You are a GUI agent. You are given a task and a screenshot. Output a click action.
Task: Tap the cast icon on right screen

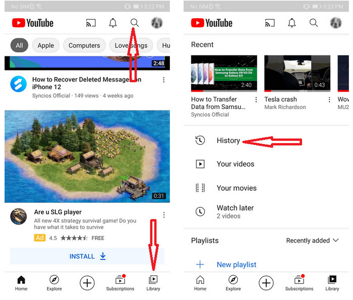270,23
